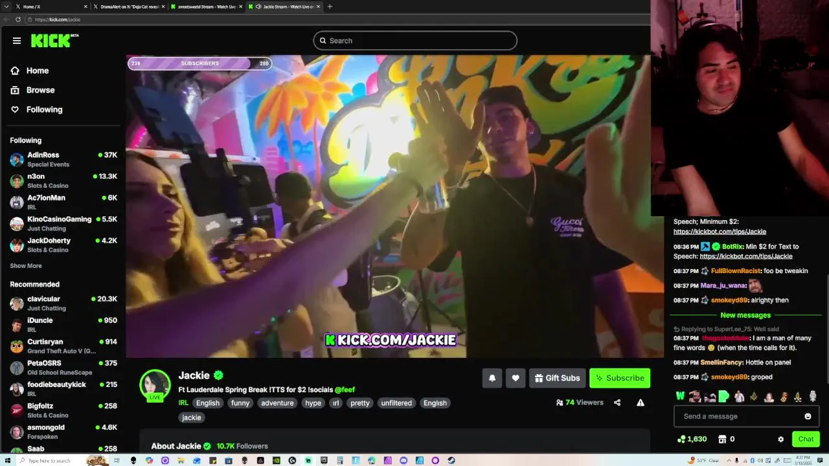Click the Gift Subs button
This screenshot has height=466, width=829.
click(557, 378)
